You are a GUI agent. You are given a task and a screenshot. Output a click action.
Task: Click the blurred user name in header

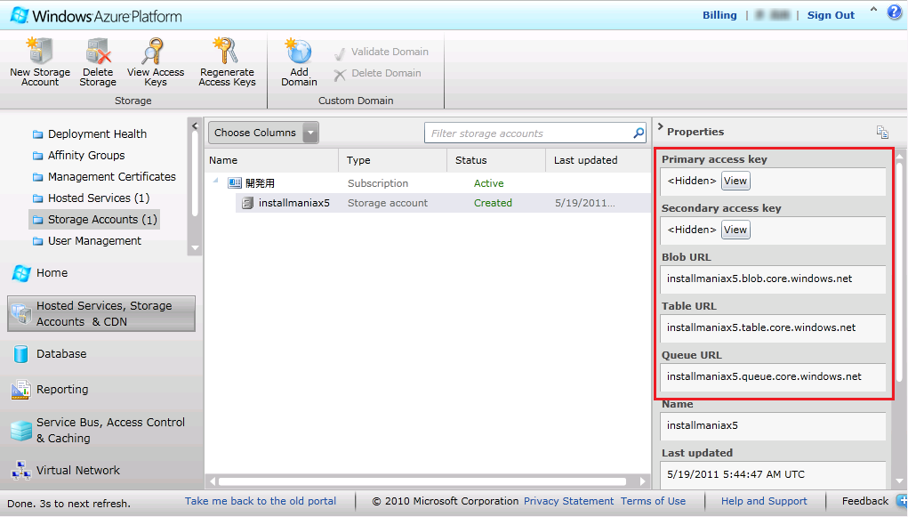point(774,15)
